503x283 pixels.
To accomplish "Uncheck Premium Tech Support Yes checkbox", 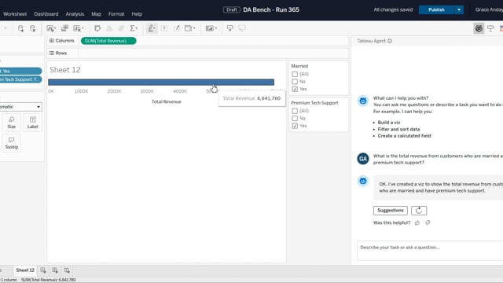I will (x=295, y=126).
